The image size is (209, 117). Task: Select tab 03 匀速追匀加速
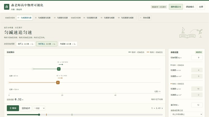(x=61, y=18)
